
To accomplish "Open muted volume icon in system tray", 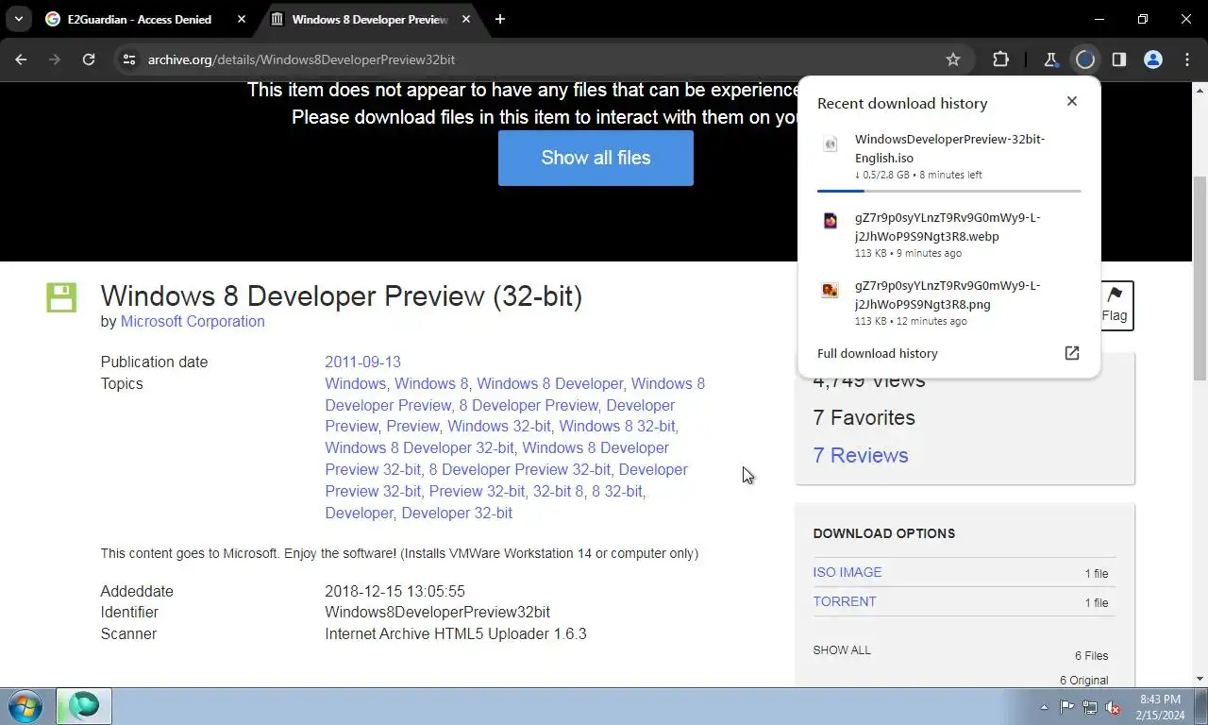I will 1114,707.
